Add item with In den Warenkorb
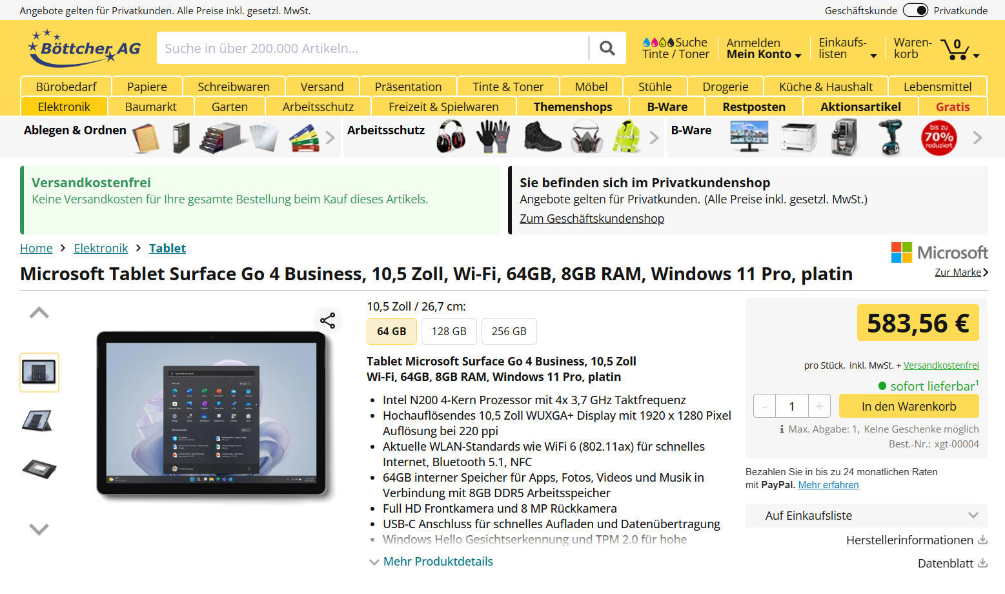This screenshot has height=594, width=1005. click(x=909, y=406)
